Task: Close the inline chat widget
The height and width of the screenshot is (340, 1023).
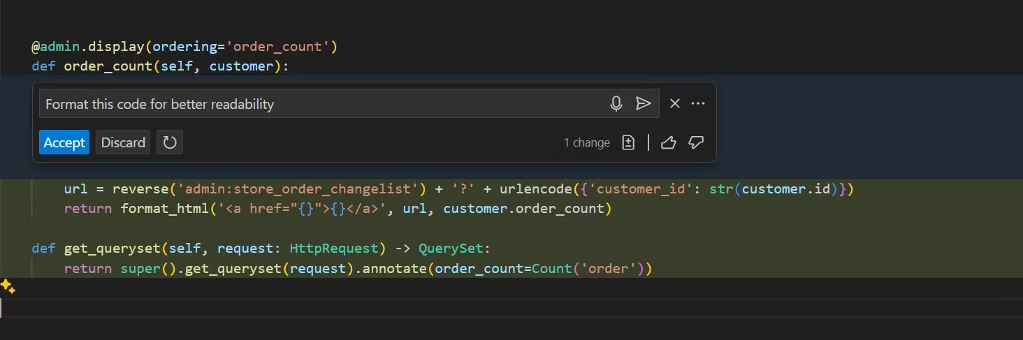Action: (x=674, y=103)
